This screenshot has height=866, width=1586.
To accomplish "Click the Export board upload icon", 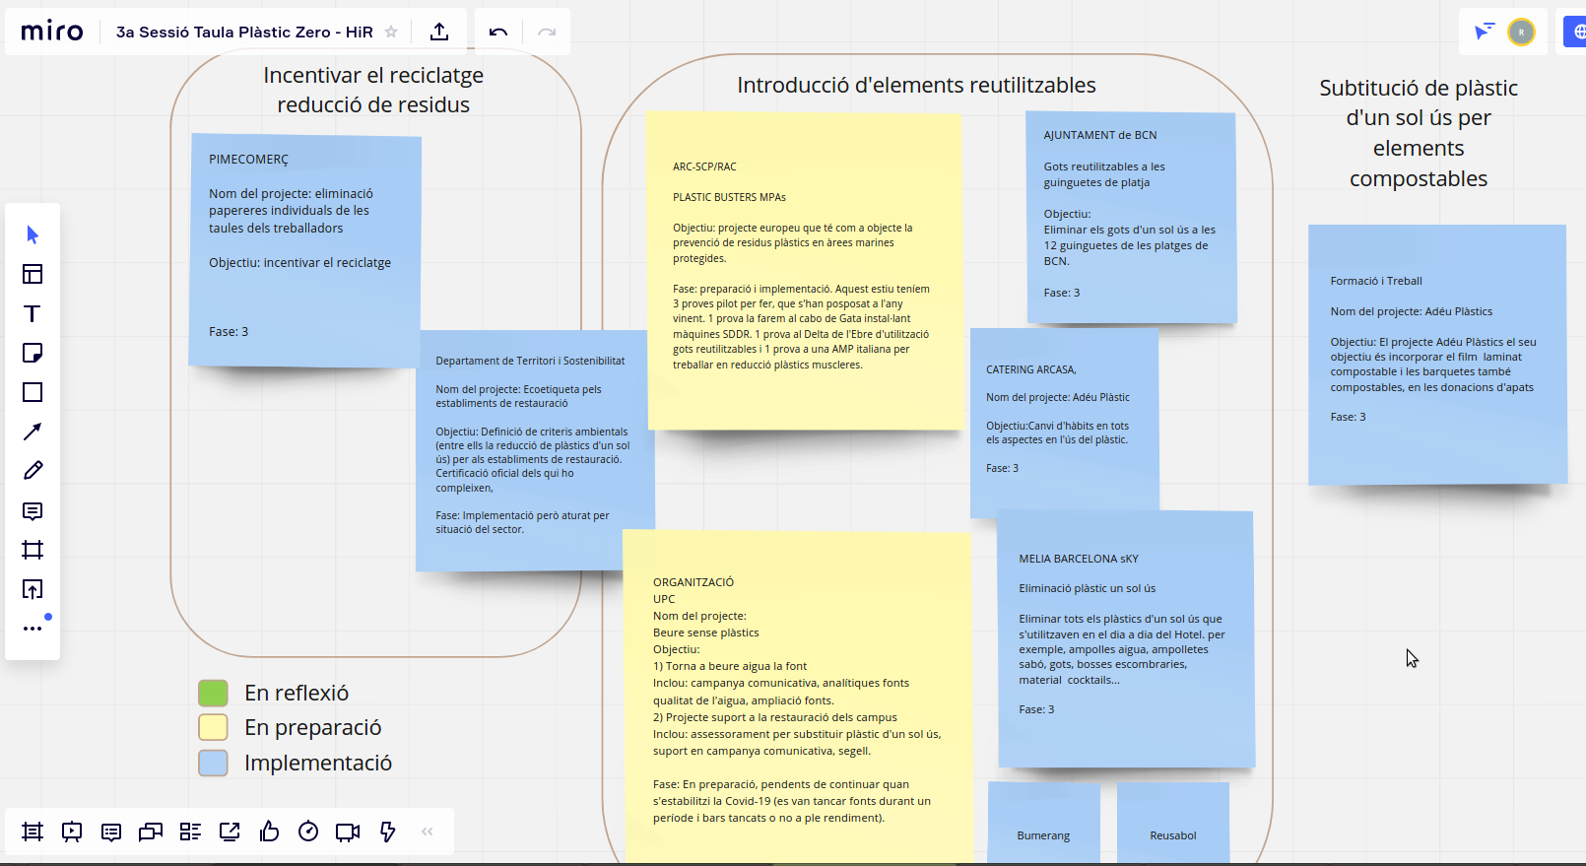I will point(439,32).
